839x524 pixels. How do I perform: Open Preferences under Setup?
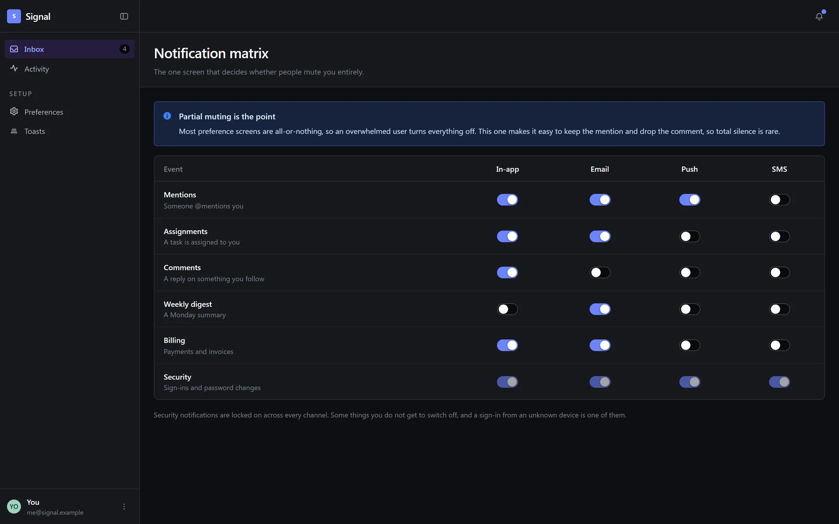pos(70,112)
